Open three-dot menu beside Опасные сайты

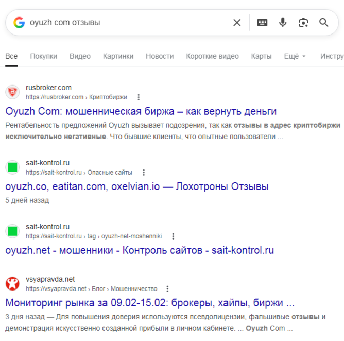pyautogui.click(x=144, y=173)
